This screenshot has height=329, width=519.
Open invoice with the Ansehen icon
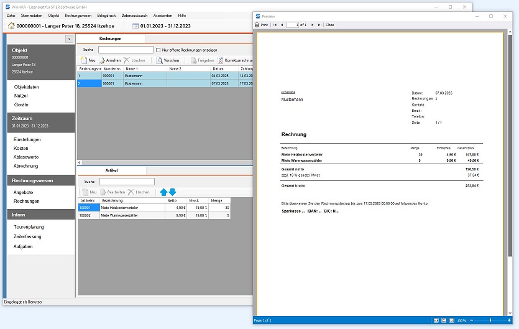(x=102, y=60)
